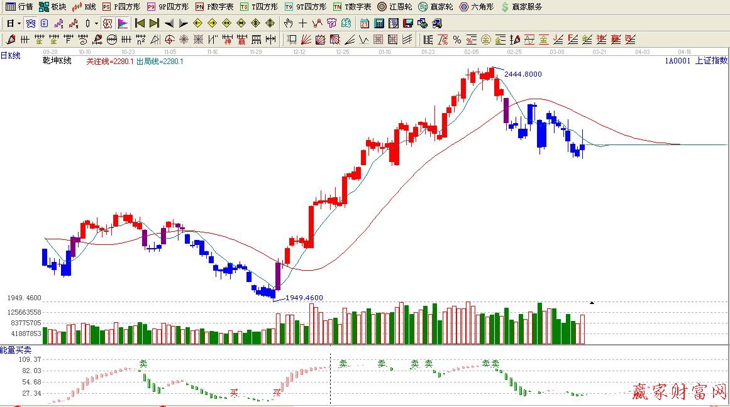
Task: Click the save floppy disk icon
Action: [407, 23]
